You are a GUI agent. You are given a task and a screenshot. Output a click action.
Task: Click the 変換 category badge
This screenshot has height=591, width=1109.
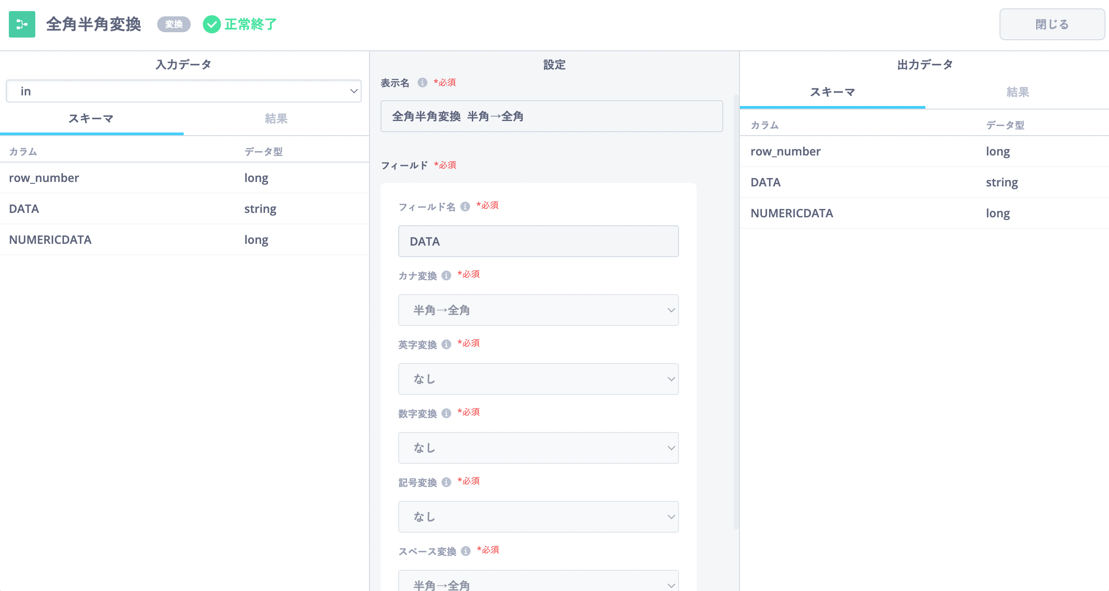[174, 24]
